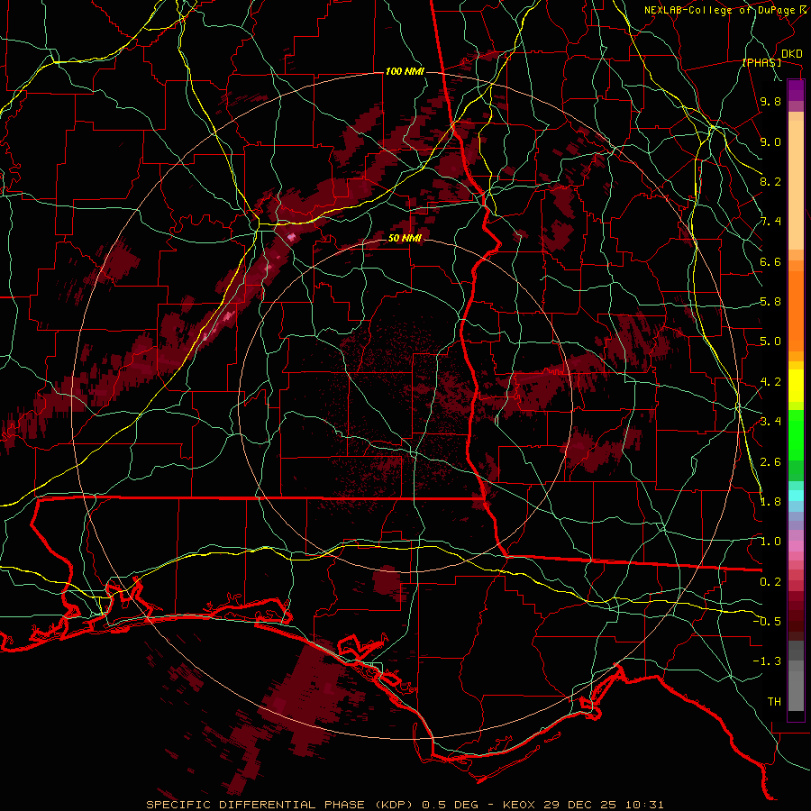The width and height of the screenshot is (811, 811).
Task: Click the [PHAS] legend unit label
Action: point(761,62)
